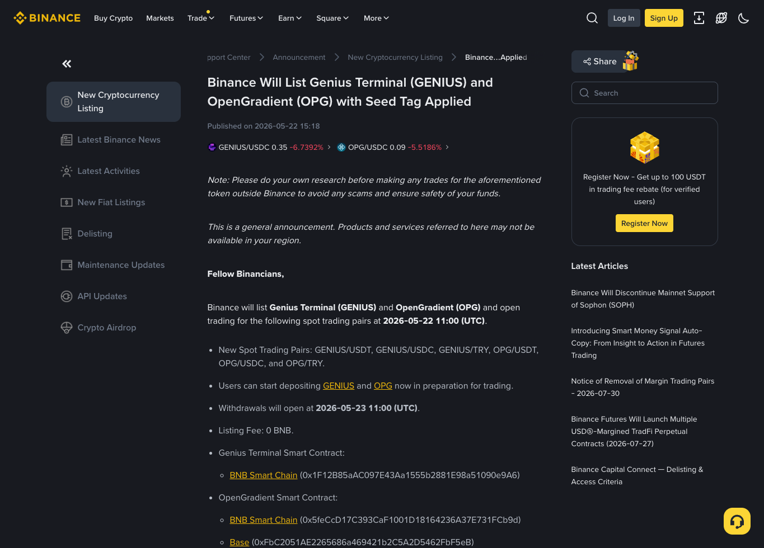764x548 pixels.
Task: Open Binance Capital Connect Delisting article
Action: pyautogui.click(x=637, y=476)
